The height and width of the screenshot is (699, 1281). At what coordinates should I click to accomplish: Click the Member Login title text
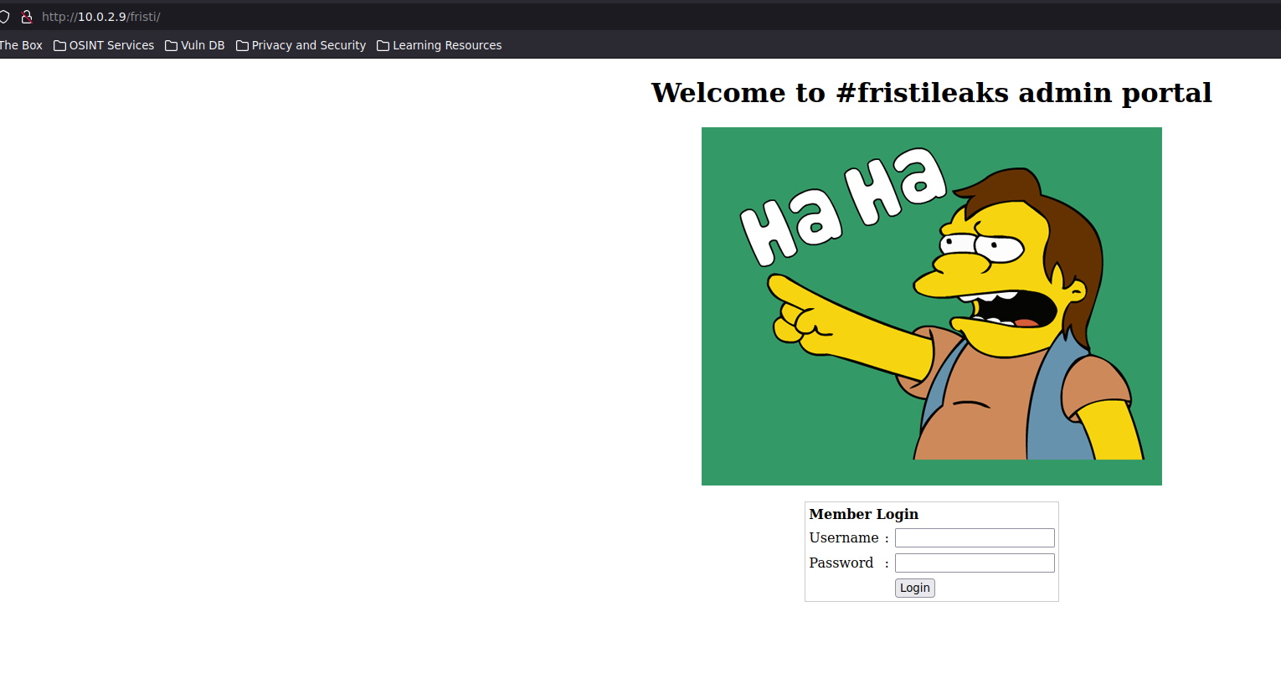pyautogui.click(x=863, y=514)
